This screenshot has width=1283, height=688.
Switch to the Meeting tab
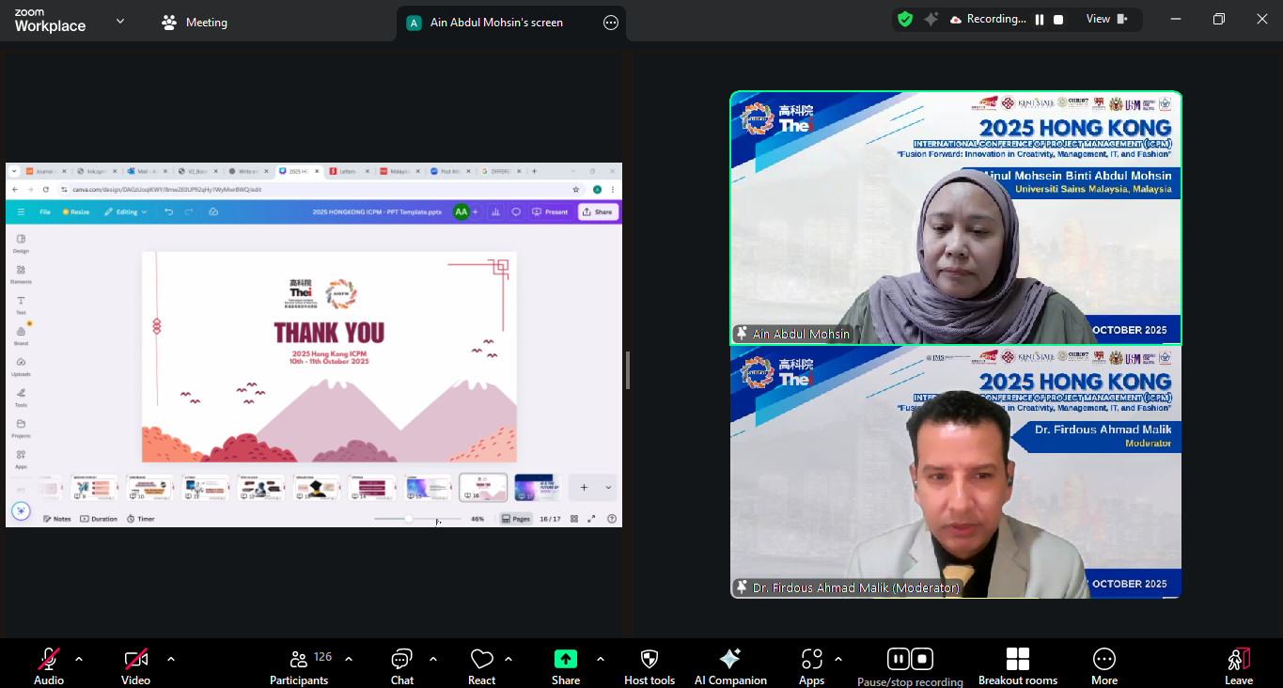pyautogui.click(x=196, y=23)
